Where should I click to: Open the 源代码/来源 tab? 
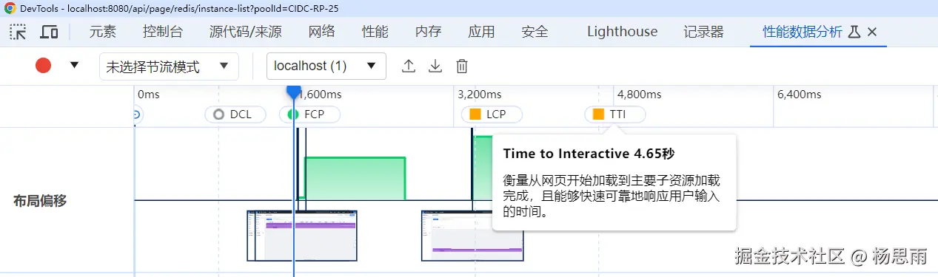point(245,32)
